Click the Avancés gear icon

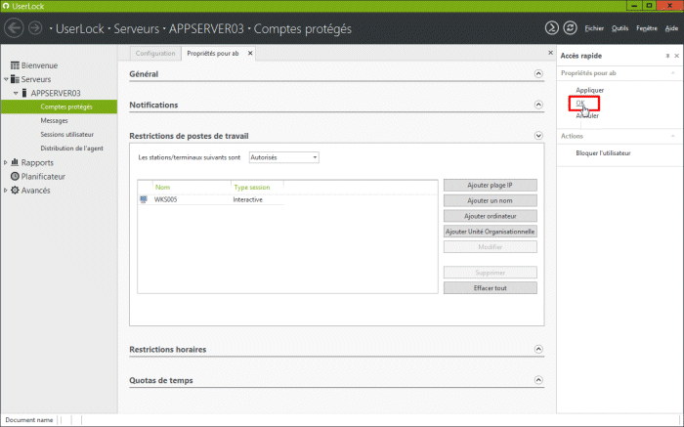[x=15, y=191]
